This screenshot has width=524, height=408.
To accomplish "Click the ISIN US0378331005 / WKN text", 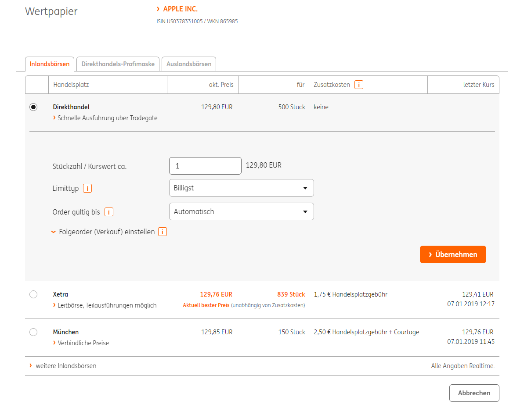I will [x=197, y=21].
